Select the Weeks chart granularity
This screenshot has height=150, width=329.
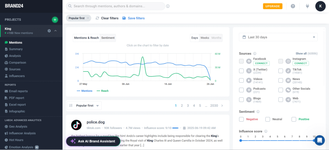(x=205, y=38)
